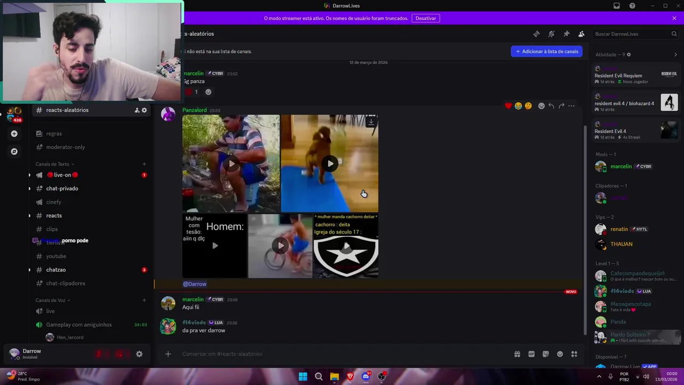Open Discover servers compass icon
Viewport: 684px width, 385px height.
pos(14,151)
